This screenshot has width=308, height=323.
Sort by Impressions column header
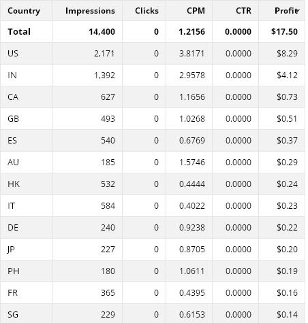coord(90,11)
